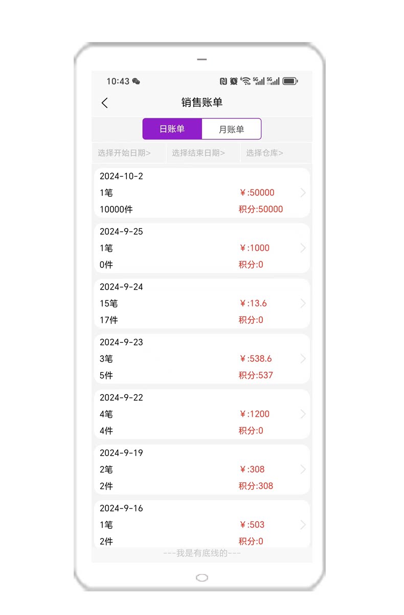
Task: Tap the 销售账单 page title
Action: (x=202, y=102)
